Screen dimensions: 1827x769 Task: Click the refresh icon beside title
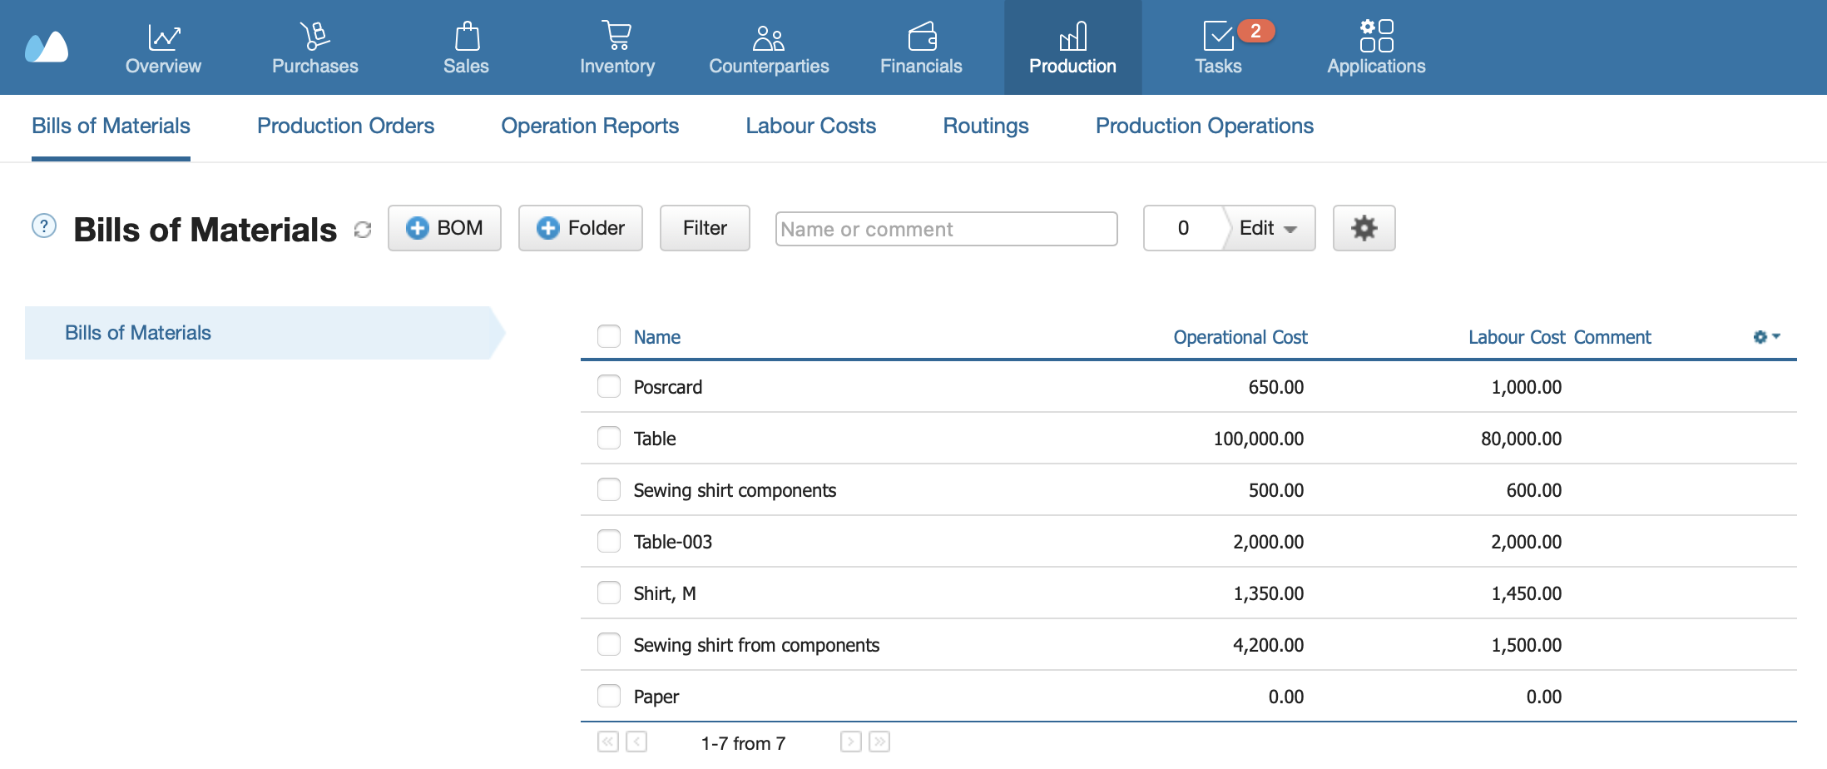coord(363,230)
